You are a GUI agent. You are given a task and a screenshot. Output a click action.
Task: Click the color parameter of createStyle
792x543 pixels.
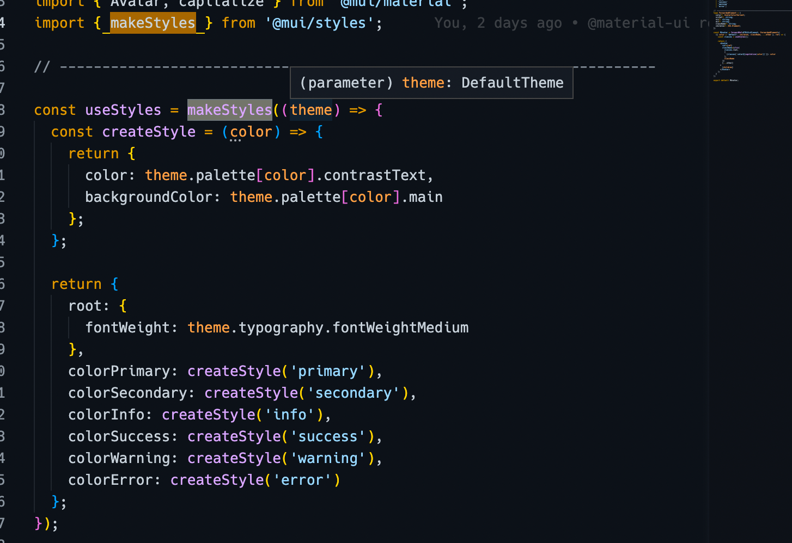(251, 132)
